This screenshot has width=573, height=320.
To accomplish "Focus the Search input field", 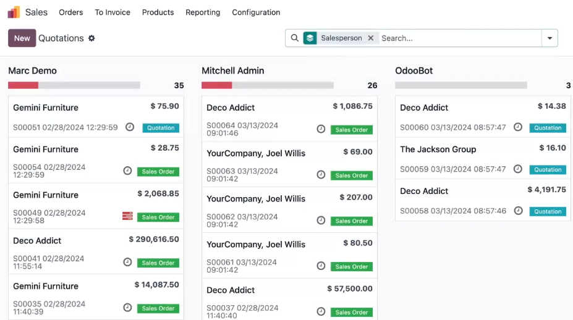I will (x=460, y=38).
